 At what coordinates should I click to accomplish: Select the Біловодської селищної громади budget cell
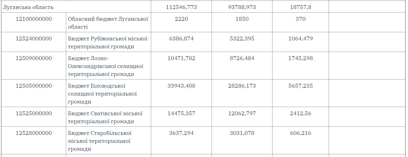pyautogui.click(x=102, y=94)
